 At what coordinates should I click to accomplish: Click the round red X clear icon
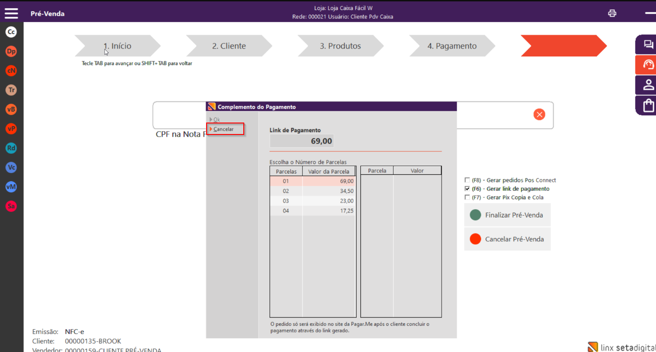pyautogui.click(x=539, y=114)
